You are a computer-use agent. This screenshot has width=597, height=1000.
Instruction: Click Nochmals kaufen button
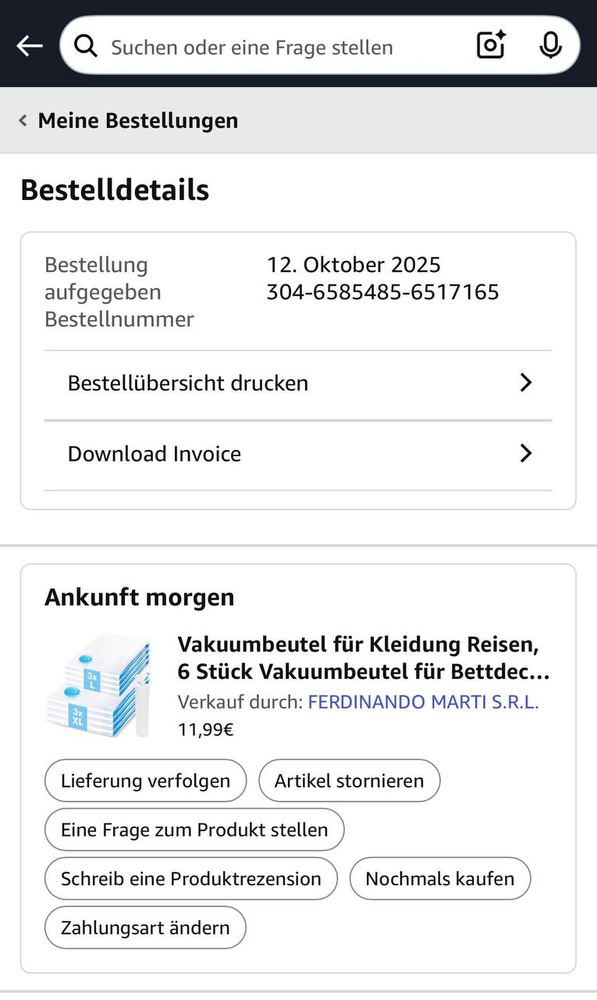(439, 879)
